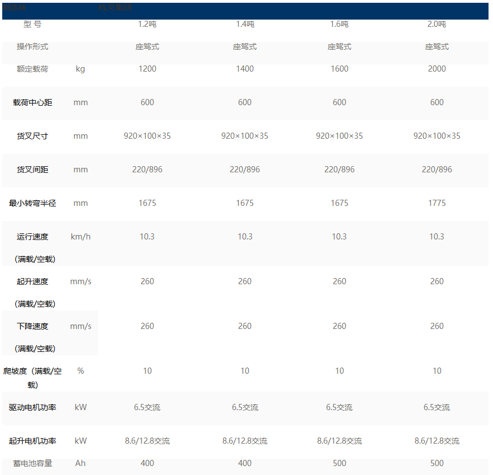Select the 型号 row label
This screenshot has width=493, height=475.
tap(32, 24)
